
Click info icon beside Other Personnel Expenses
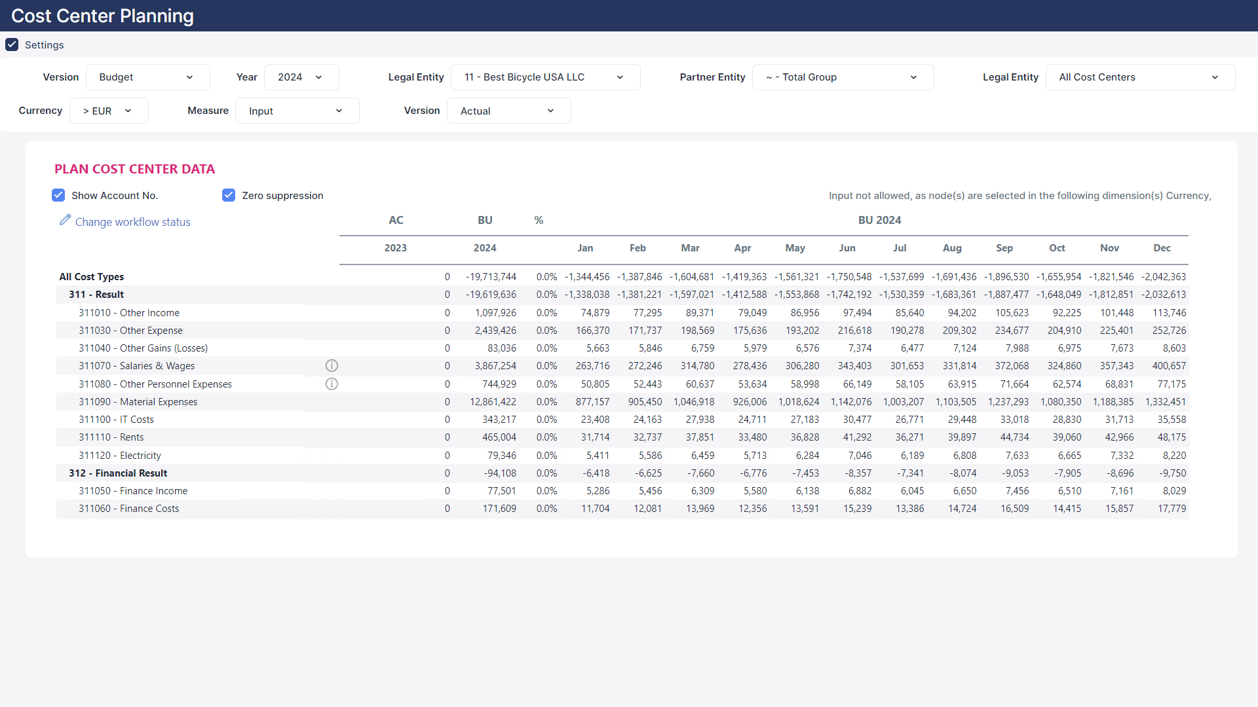point(332,384)
